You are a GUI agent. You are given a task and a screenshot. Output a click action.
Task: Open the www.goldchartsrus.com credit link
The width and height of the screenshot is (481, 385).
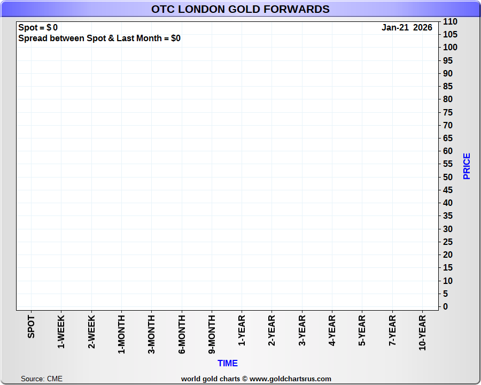tap(290, 379)
